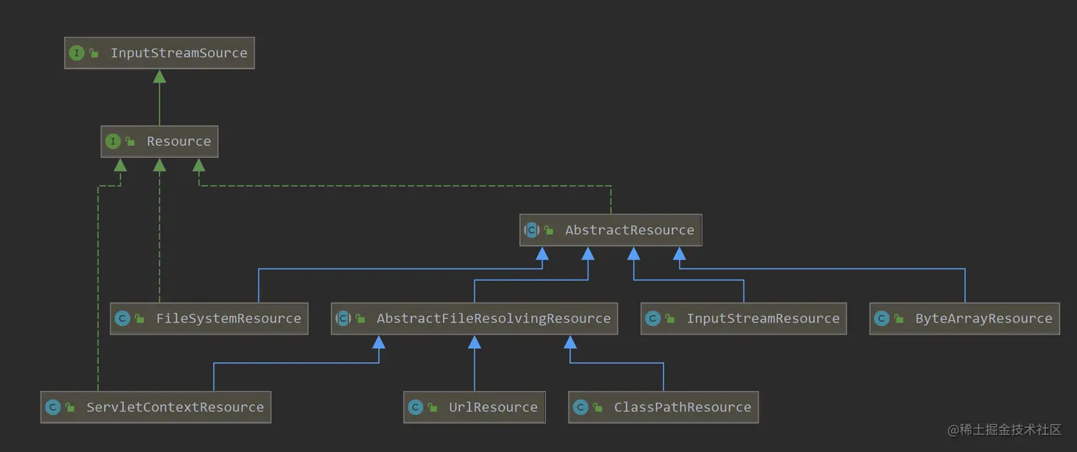Click the class icon beside ByteArrayResource
1077x452 pixels.
pyautogui.click(x=882, y=318)
